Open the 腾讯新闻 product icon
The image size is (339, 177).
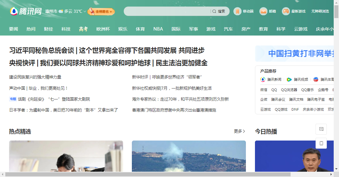point(263,79)
